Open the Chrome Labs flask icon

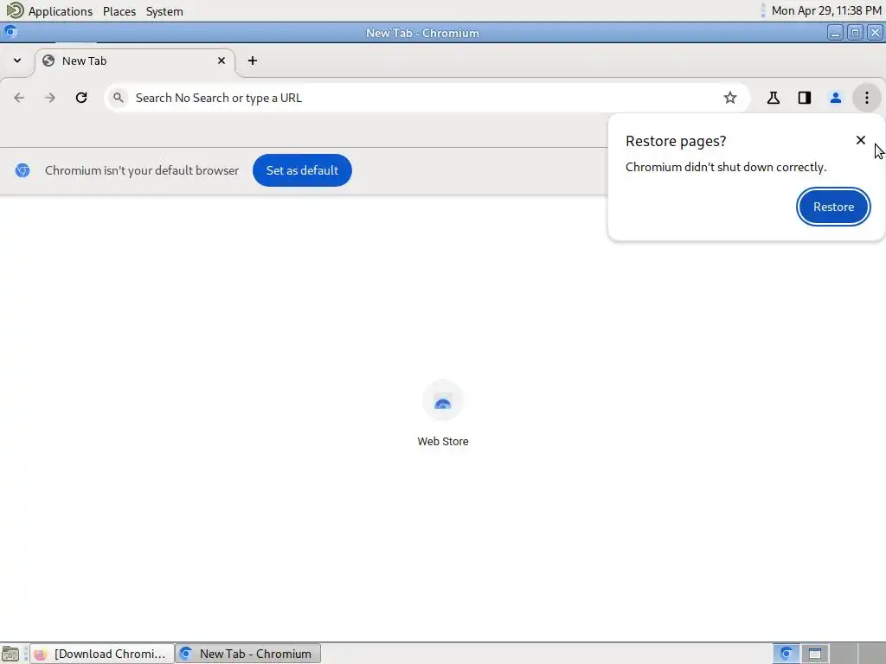point(774,98)
